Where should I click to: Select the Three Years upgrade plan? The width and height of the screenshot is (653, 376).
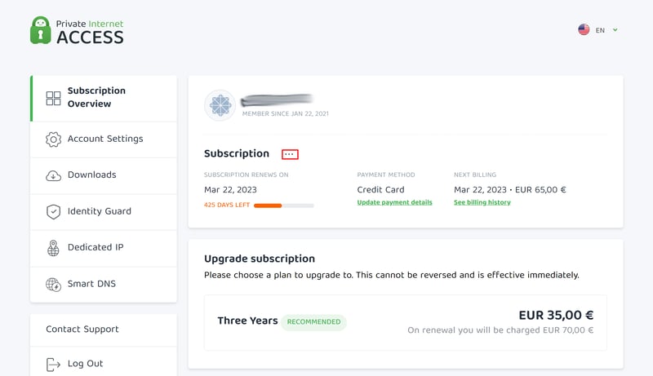click(405, 323)
